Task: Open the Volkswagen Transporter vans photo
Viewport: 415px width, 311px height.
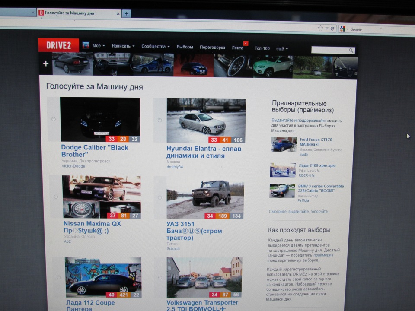Action: [204, 277]
